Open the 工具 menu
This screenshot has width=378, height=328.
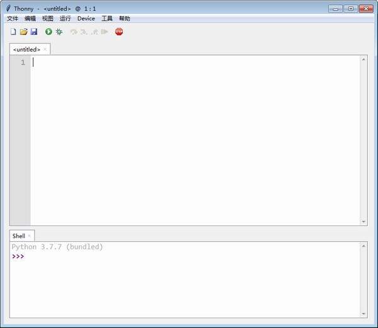[107, 18]
